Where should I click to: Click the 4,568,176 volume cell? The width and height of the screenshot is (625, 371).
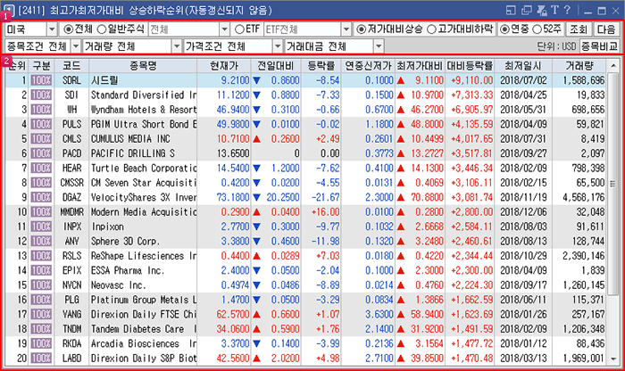tap(583, 197)
